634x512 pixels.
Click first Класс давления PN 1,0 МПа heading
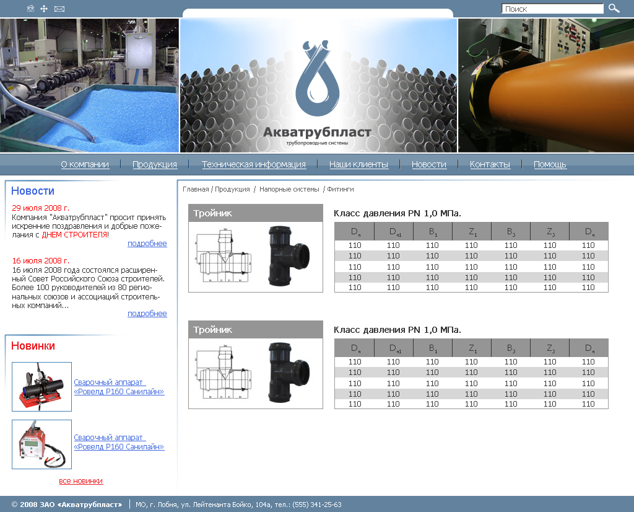coord(397,213)
